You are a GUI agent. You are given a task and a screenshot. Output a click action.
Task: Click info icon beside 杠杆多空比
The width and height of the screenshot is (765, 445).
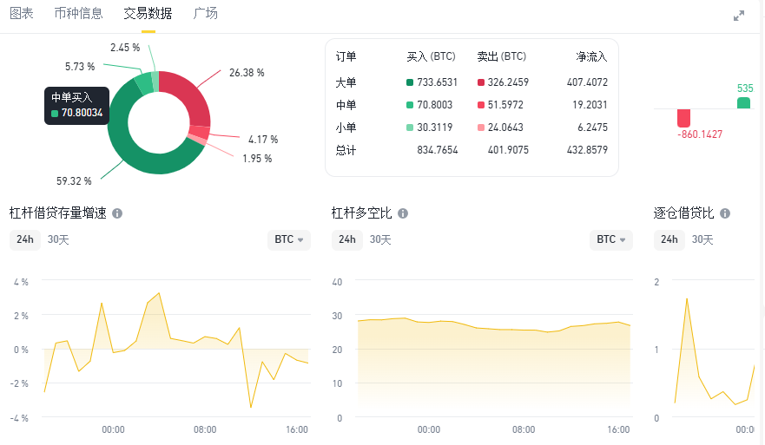[403, 213]
